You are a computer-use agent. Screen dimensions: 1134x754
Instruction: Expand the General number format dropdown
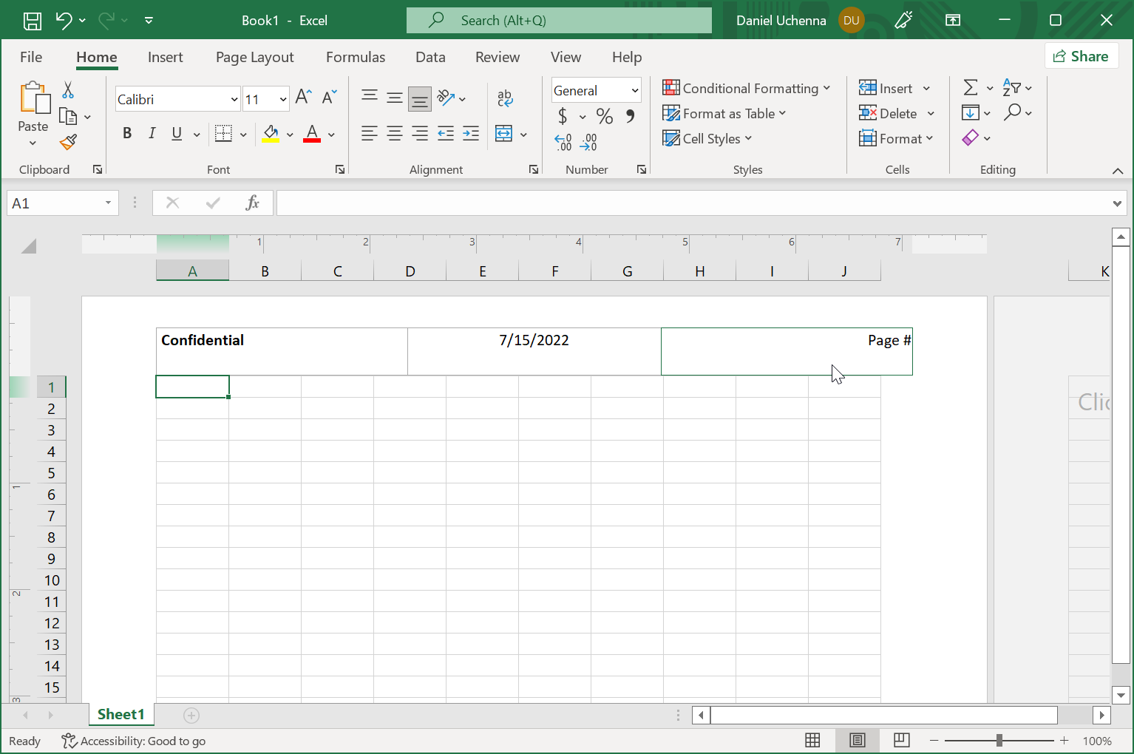click(x=634, y=90)
